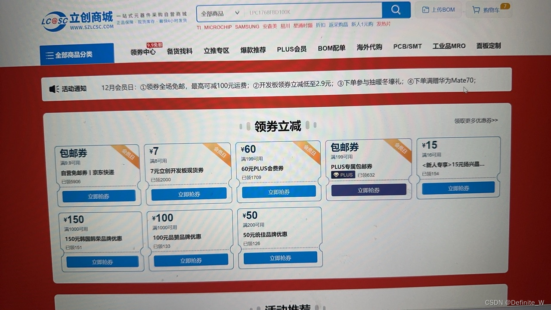The width and height of the screenshot is (551, 310).
Task: Claim the ¥150 韩国韩荣品牌 coupon
Action: (102, 262)
